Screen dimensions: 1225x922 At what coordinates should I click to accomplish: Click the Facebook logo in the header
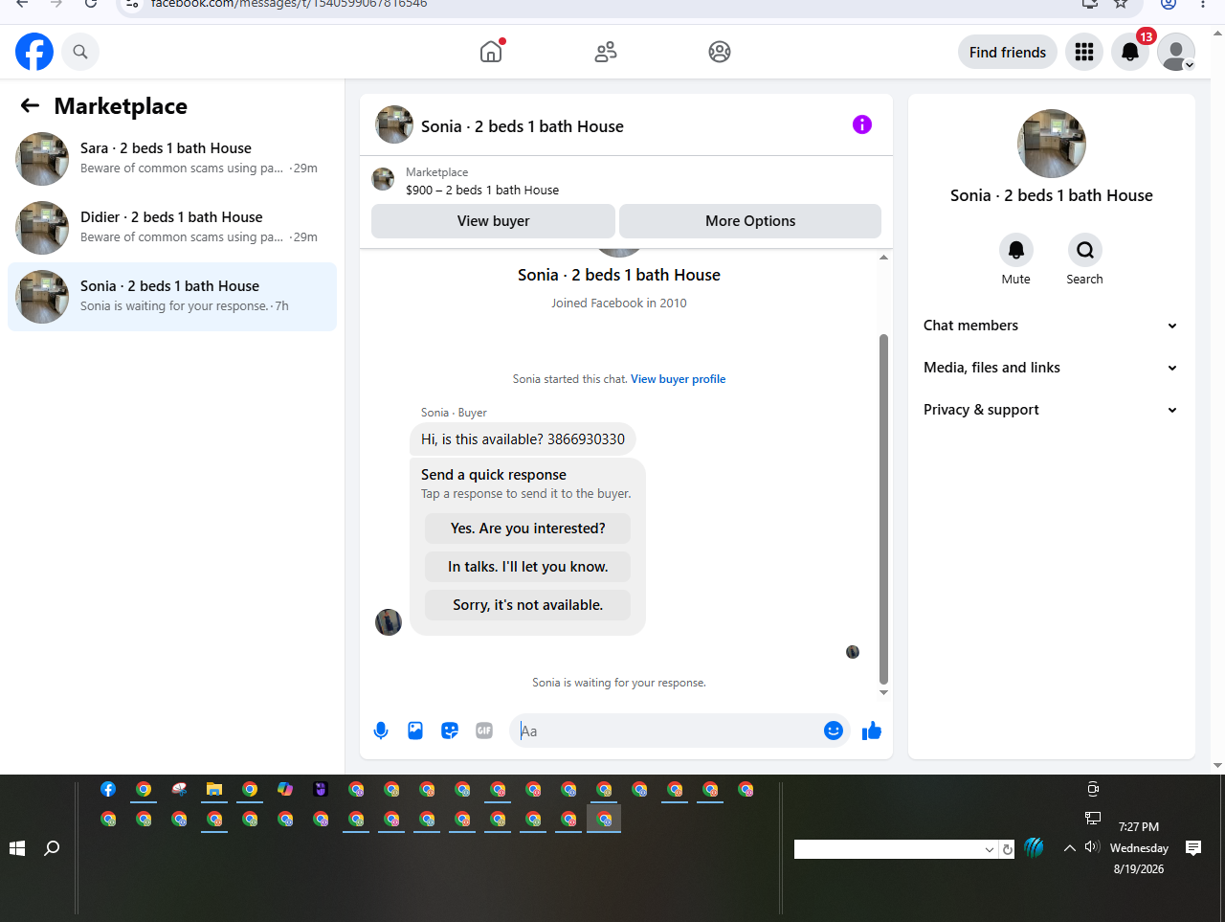pos(34,52)
